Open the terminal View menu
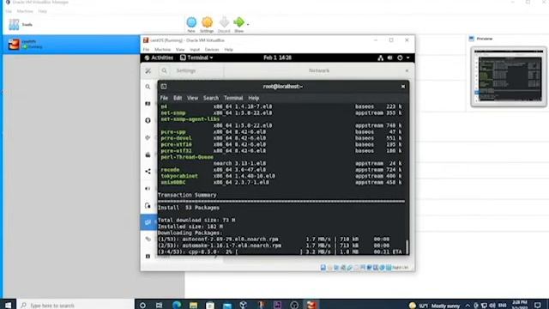The image size is (549, 309). [x=192, y=98]
